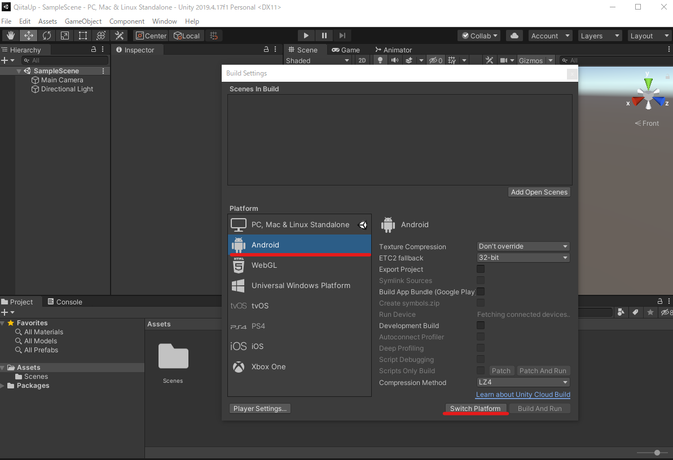This screenshot has width=673, height=460.
Task: Collapse SampleScene in Hierarchy
Action: click(19, 71)
